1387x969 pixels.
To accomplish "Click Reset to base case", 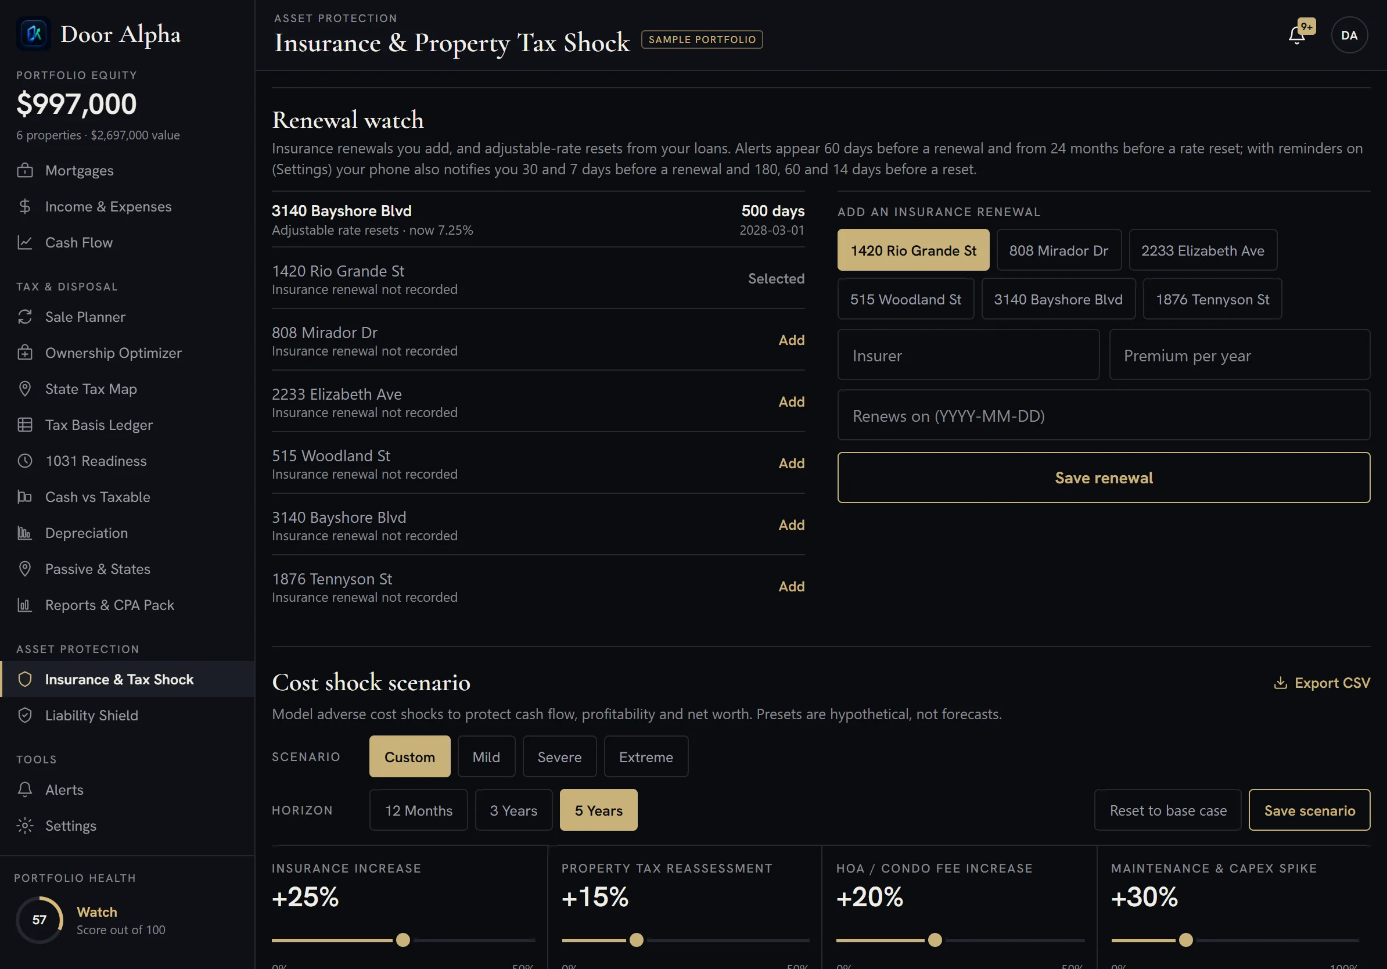I will click(1167, 810).
